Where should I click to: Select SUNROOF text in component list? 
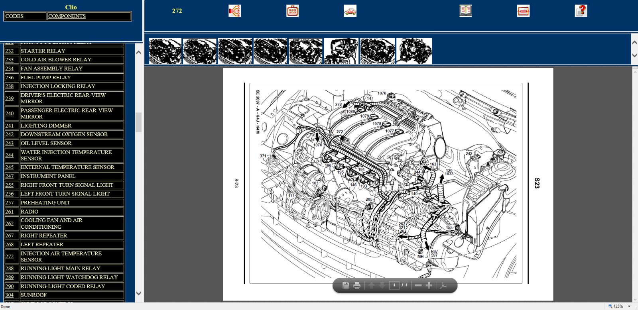click(x=33, y=295)
